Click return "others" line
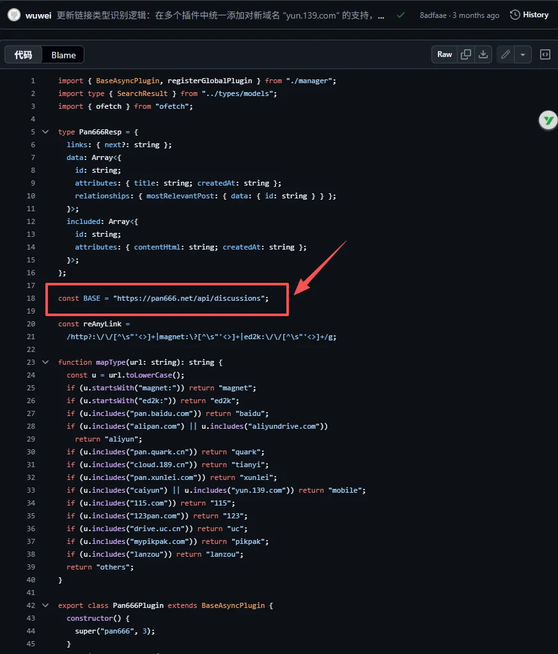This screenshot has width=558, height=654. pos(100,567)
